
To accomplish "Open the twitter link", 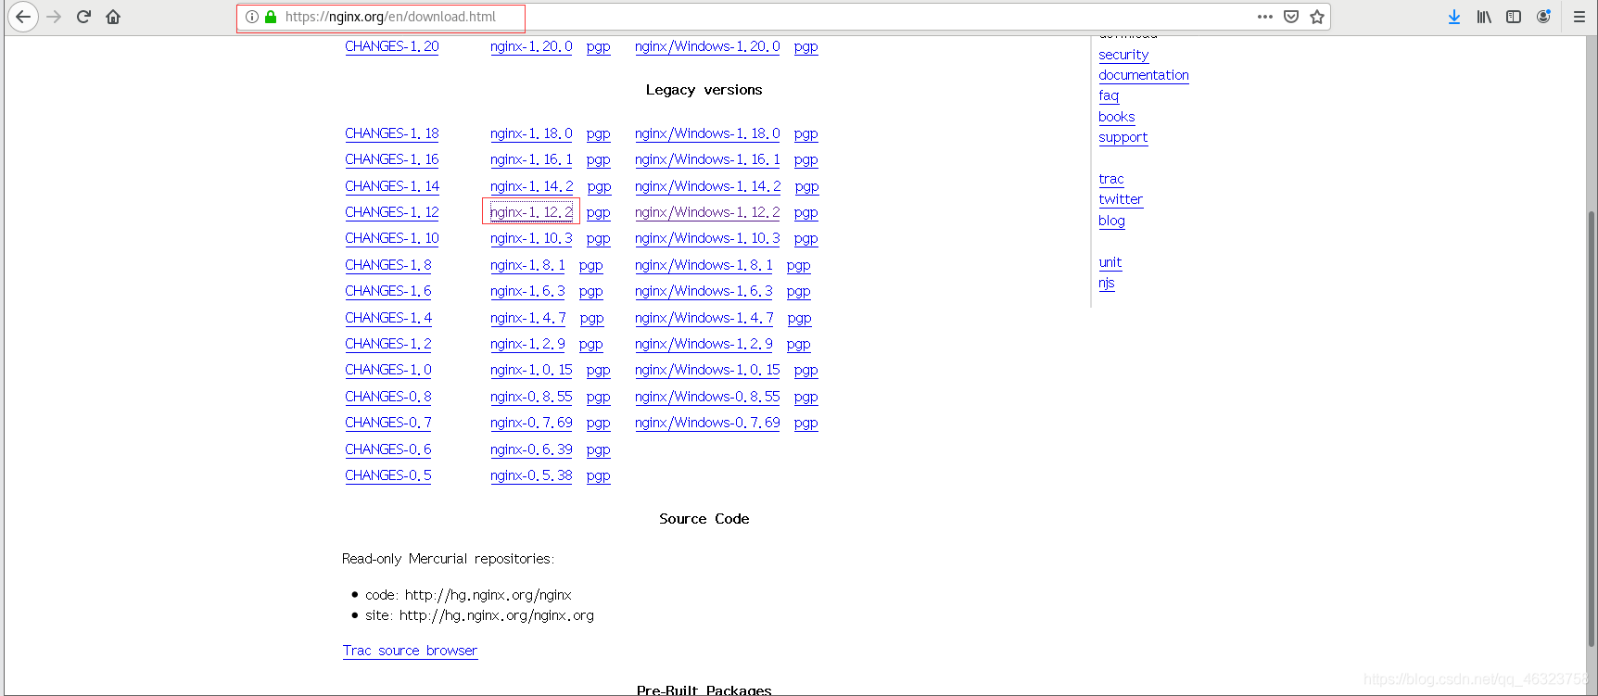I will 1121,199.
